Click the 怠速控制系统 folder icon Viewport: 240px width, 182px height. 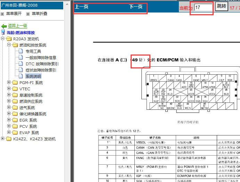click(15, 95)
